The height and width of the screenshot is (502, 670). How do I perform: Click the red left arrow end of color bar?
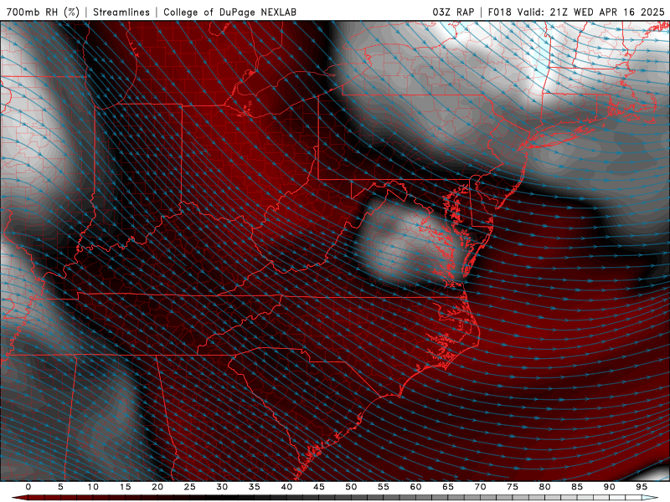(x=19, y=498)
